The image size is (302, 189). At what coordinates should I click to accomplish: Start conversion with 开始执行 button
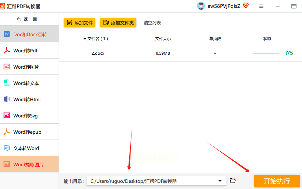[277, 181]
